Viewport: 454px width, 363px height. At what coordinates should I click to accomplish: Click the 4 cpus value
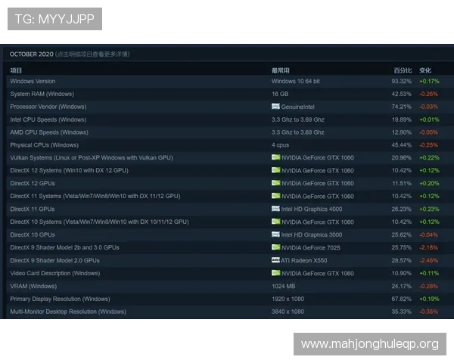[280, 145]
